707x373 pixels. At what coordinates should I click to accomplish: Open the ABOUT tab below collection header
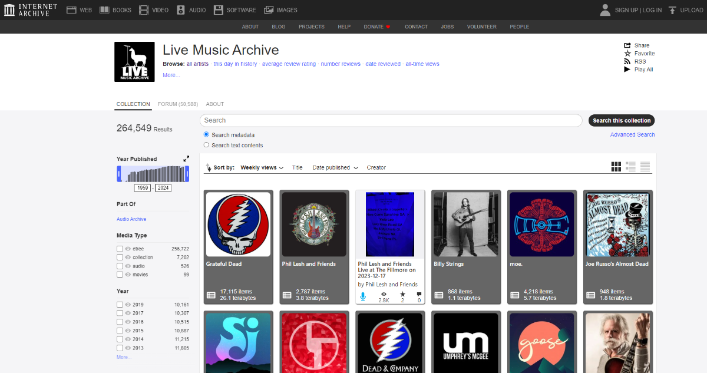(214, 104)
